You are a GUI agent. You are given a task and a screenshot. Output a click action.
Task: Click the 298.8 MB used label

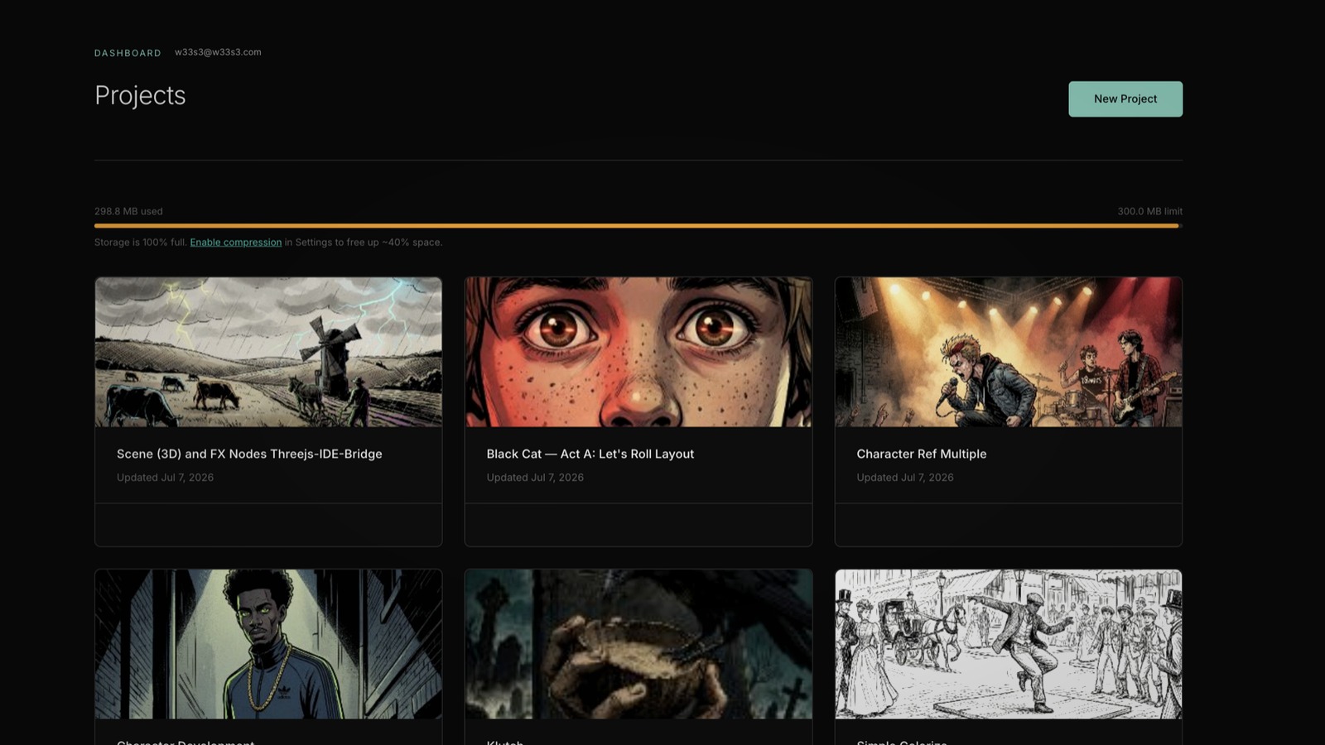pyautogui.click(x=128, y=211)
